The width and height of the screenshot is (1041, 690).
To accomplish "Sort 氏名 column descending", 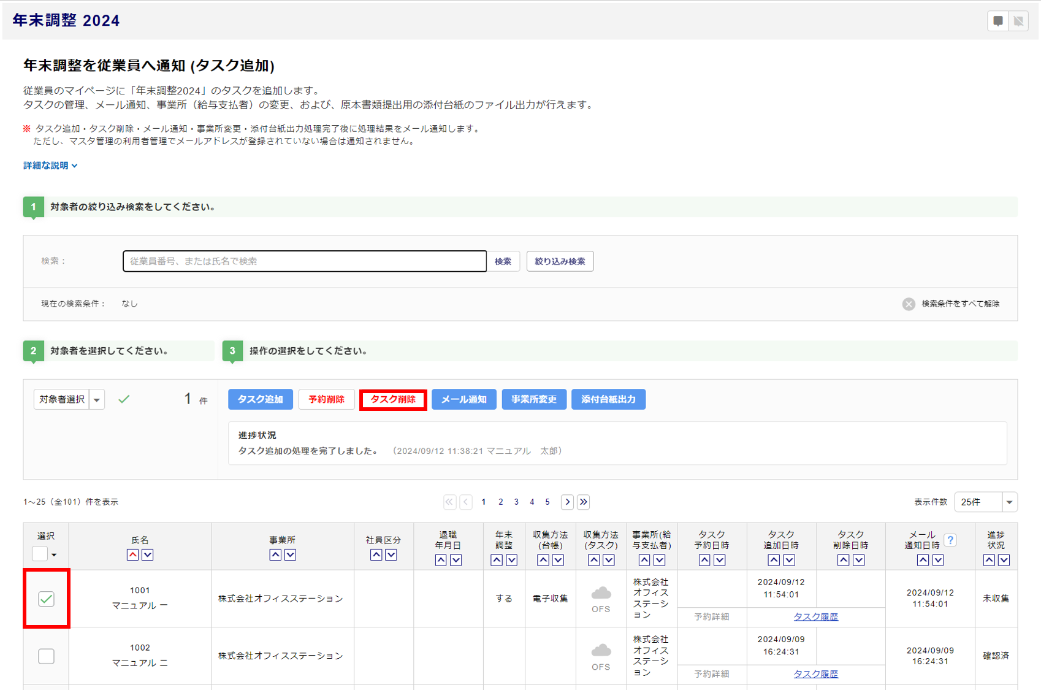I will pyautogui.click(x=148, y=554).
